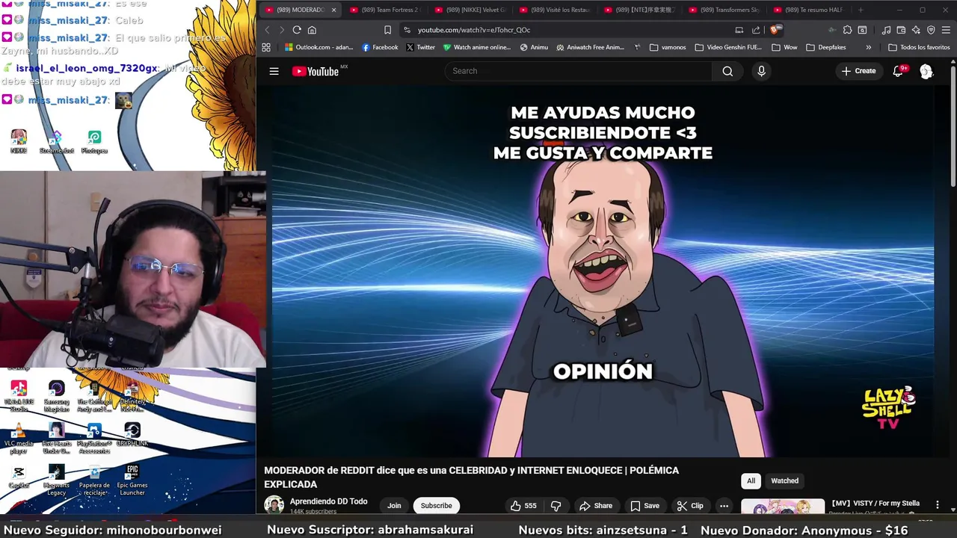Open the bookmarks apps grid icon

[x=266, y=47]
